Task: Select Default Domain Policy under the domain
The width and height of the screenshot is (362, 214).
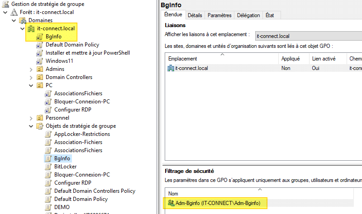Action: point(72,45)
